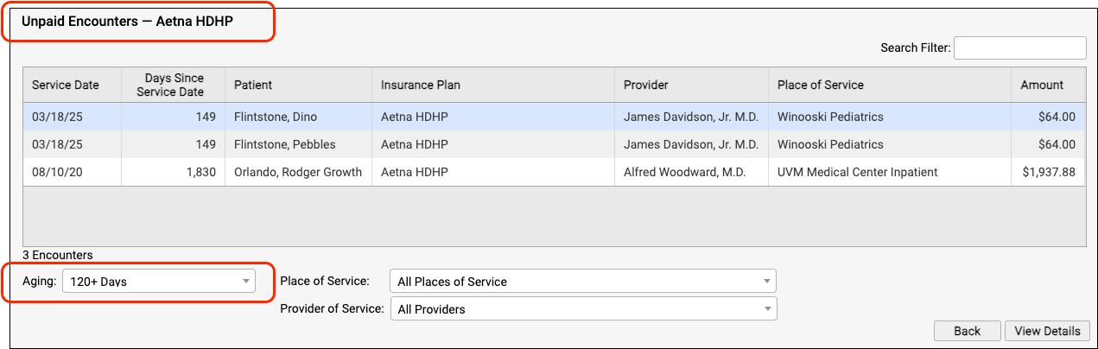Viewport: 1098px width, 349px height.
Task: Click the UVM Medical Center Inpatient cell
Action: pos(889,172)
